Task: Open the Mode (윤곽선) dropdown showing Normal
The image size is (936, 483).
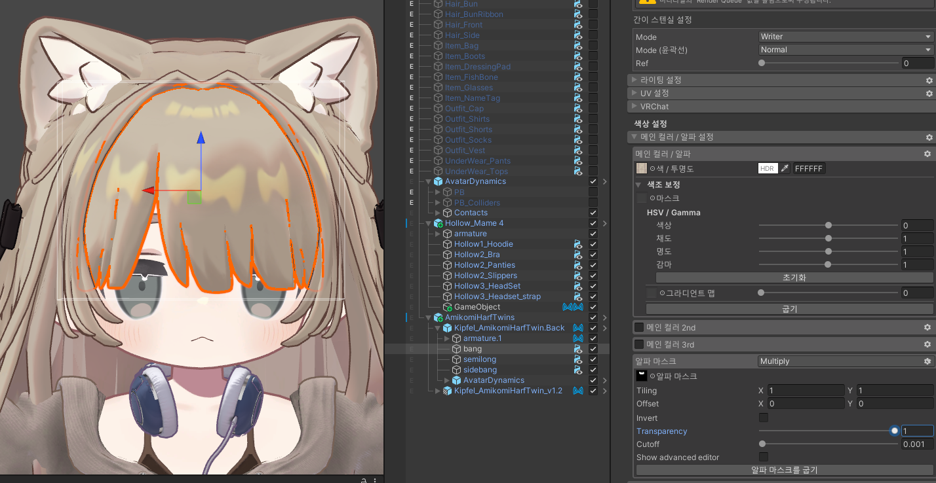Action: click(846, 50)
